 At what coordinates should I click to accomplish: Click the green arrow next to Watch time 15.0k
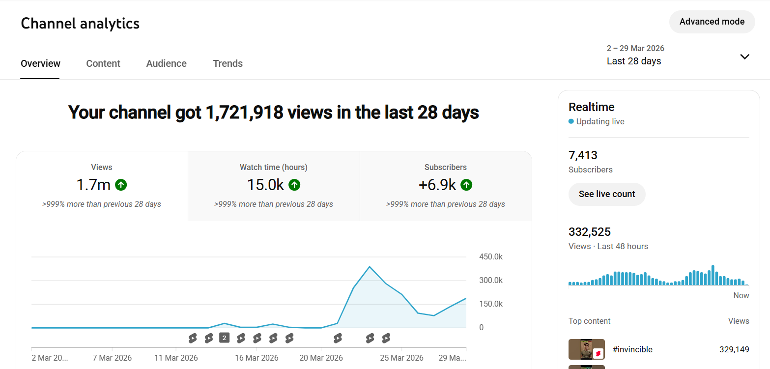pyautogui.click(x=294, y=185)
